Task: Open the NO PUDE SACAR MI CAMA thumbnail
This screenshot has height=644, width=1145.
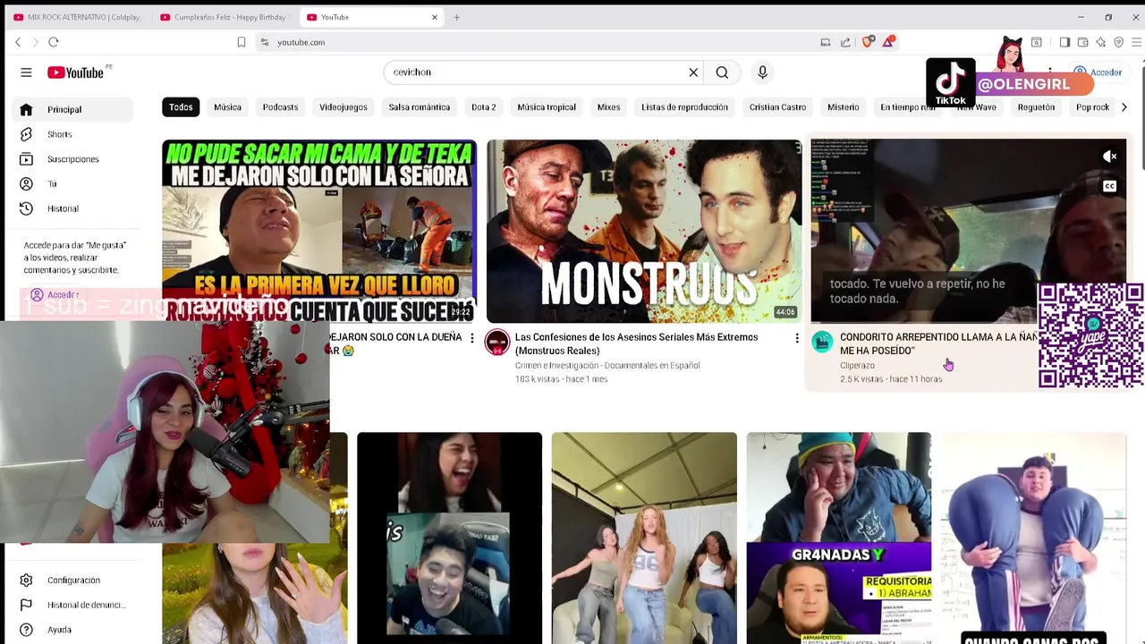Action: click(319, 231)
